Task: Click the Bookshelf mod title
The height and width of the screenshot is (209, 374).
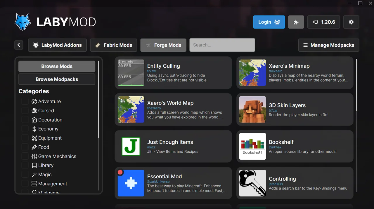Action: (281, 142)
